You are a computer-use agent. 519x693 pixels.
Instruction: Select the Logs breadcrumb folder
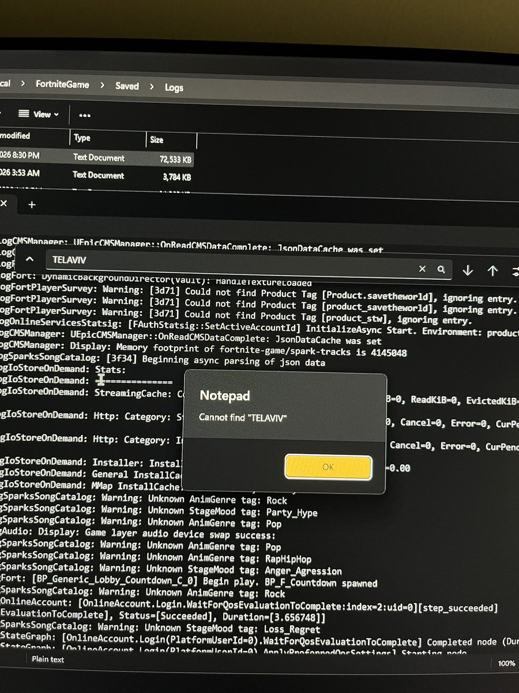pyautogui.click(x=174, y=88)
